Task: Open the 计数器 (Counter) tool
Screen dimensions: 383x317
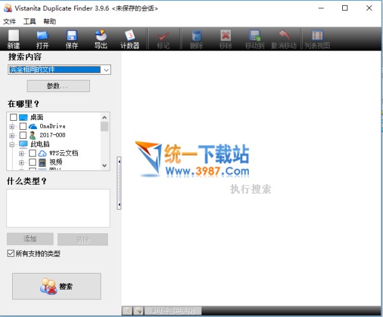Action: coord(130,39)
